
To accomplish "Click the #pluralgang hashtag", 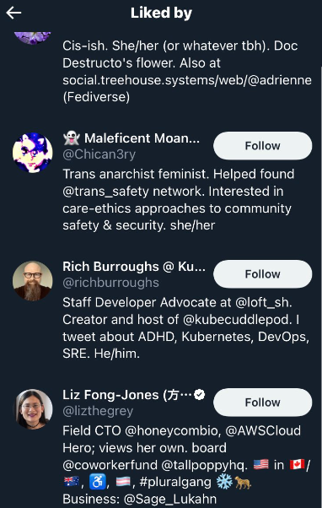I will (x=175, y=483).
